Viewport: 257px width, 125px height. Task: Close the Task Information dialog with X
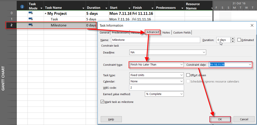252,25
